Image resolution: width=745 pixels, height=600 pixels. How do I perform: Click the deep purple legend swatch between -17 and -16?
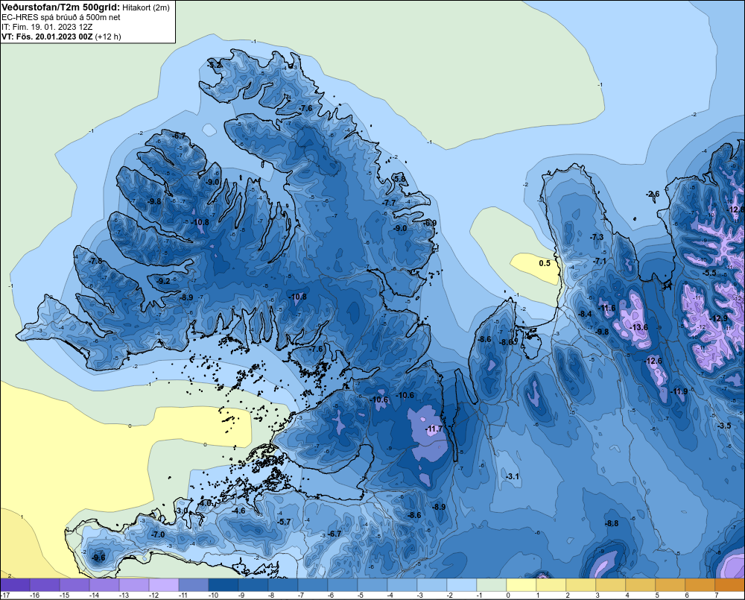pos(15,585)
